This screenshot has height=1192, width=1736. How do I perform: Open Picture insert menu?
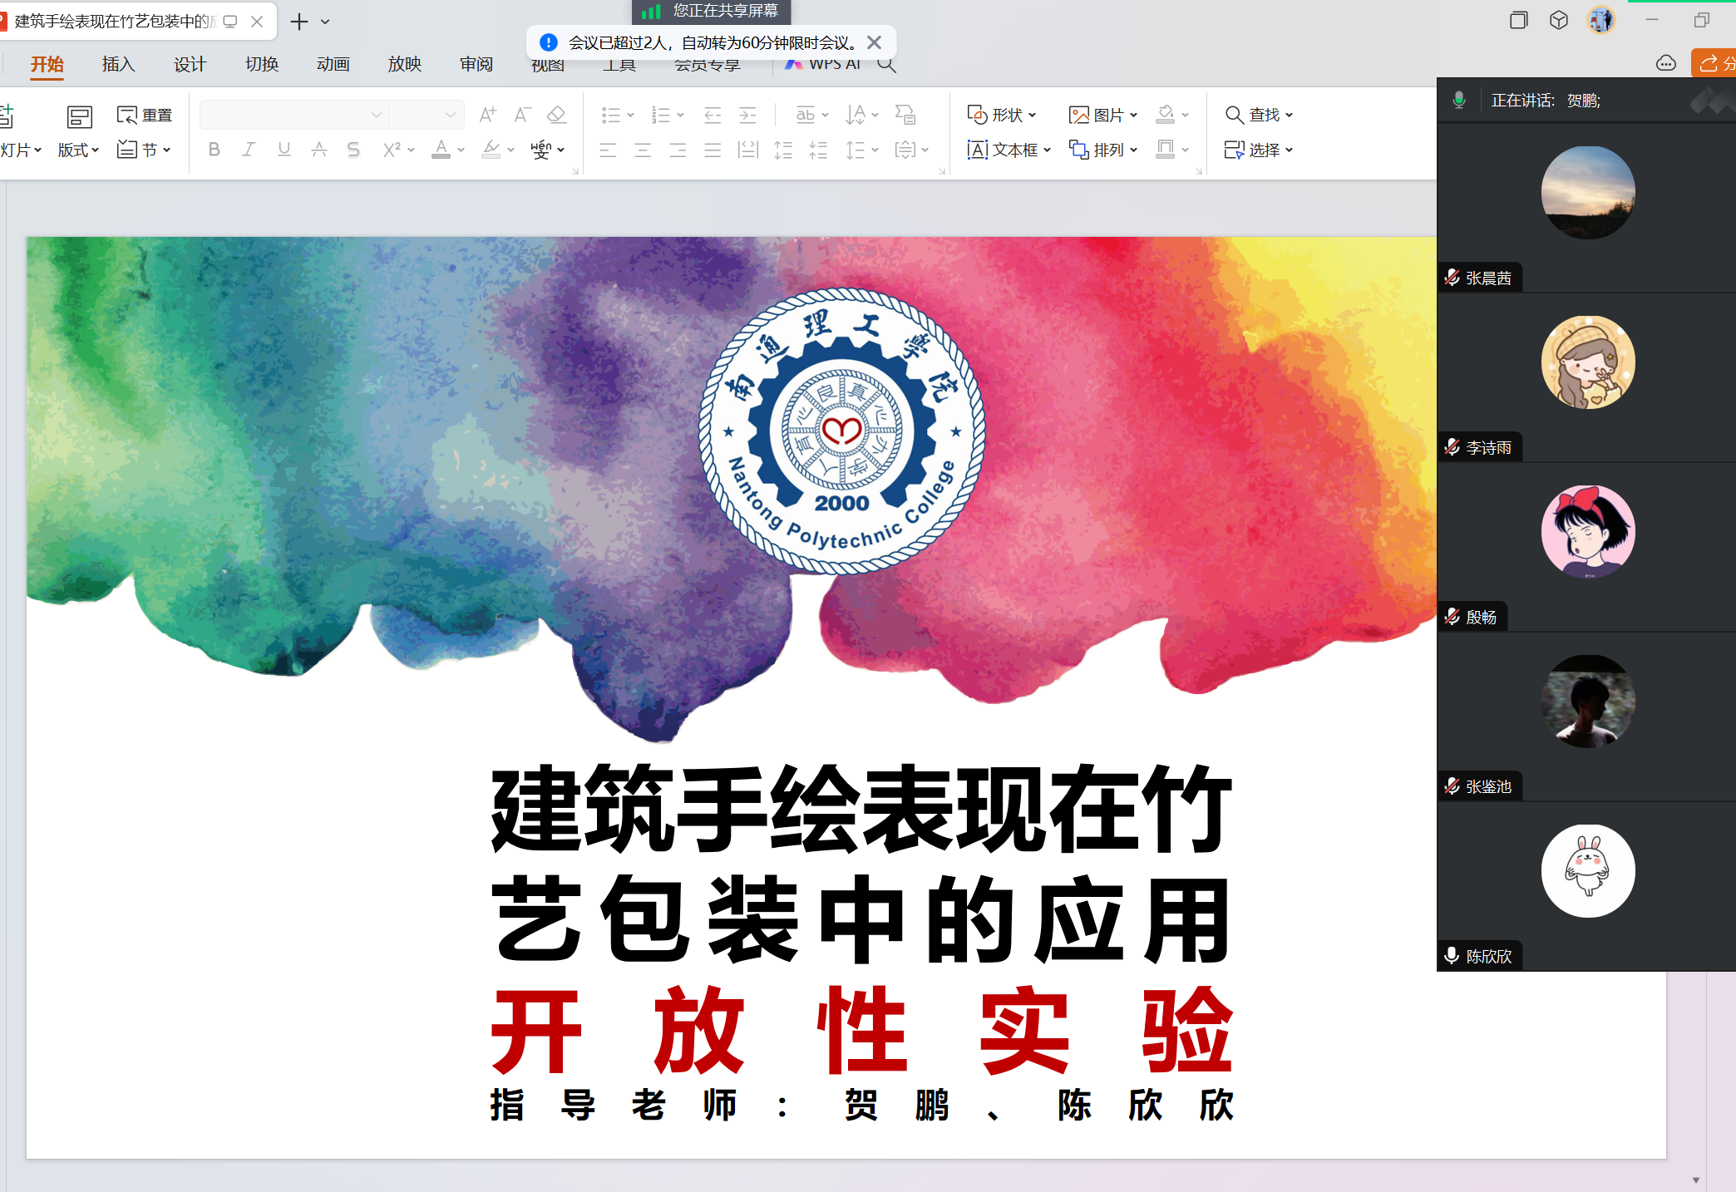1103,115
